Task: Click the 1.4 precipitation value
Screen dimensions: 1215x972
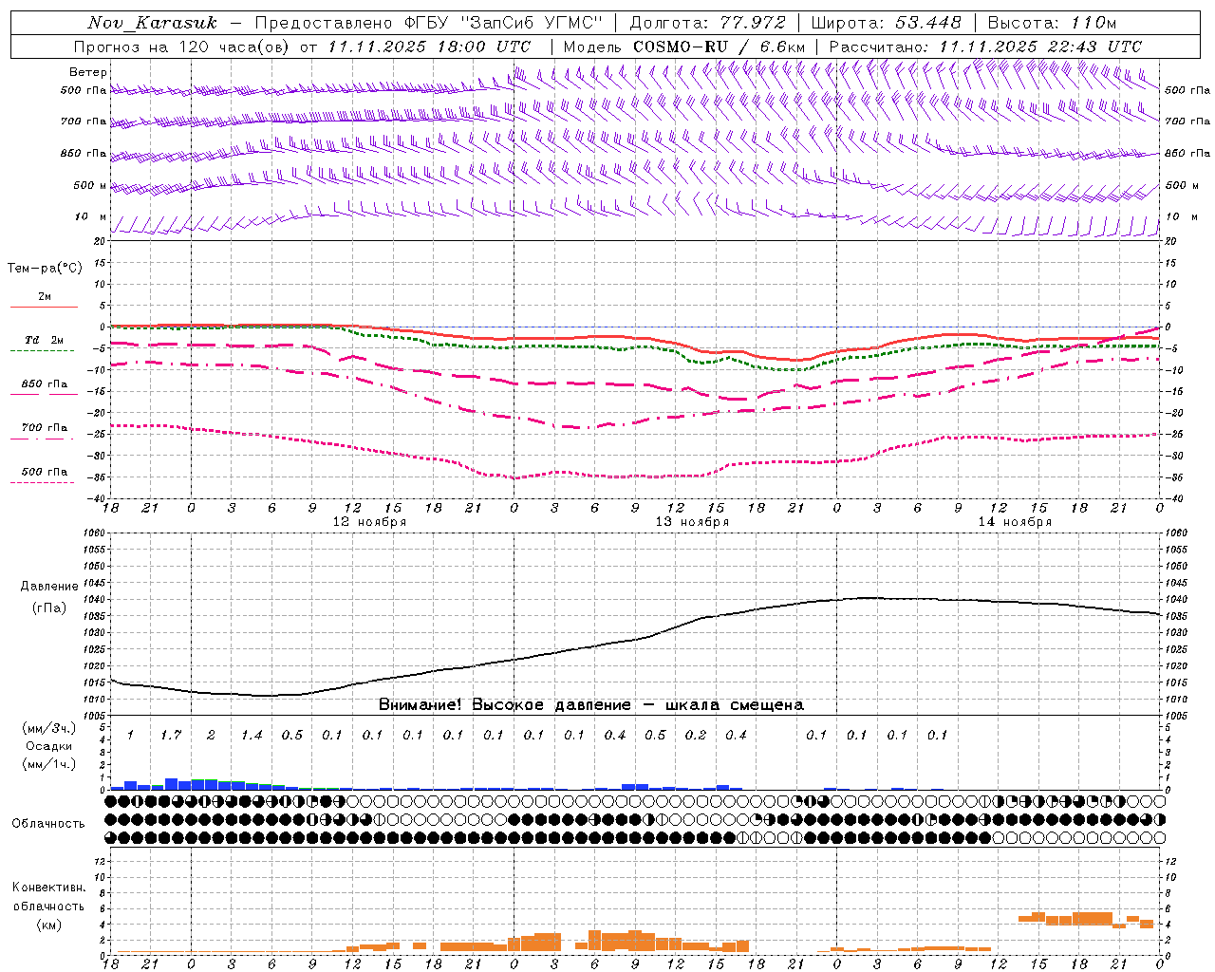Action: (x=252, y=735)
